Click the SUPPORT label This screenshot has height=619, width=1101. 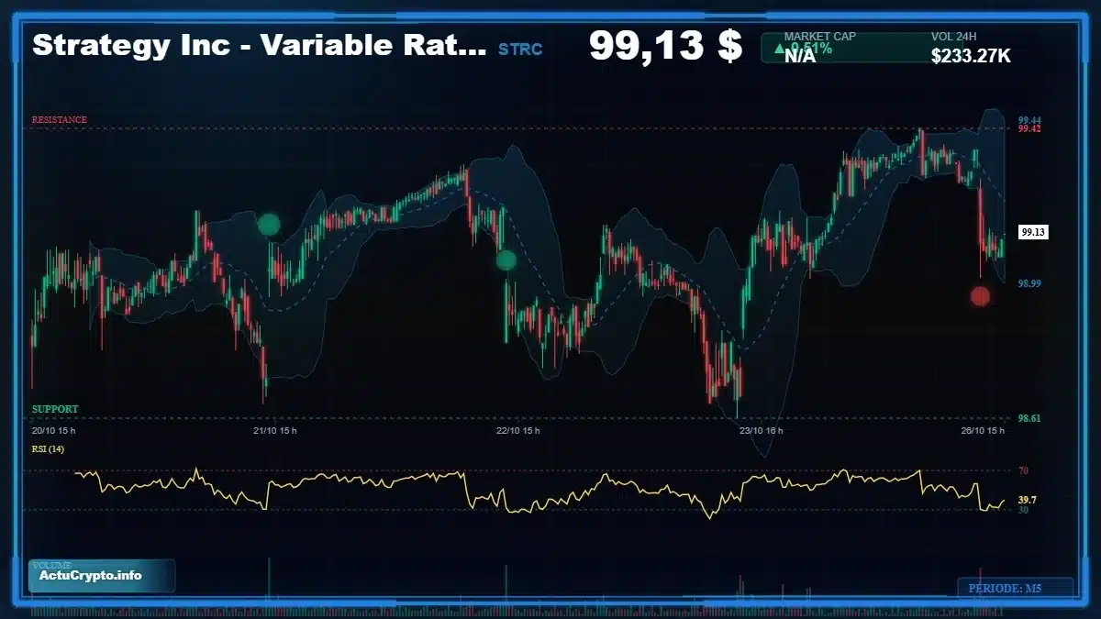pyautogui.click(x=55, y=409)
